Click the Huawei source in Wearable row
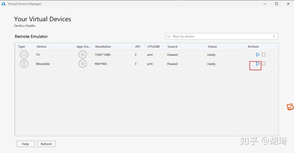The width and height of the screenshot is (294, 153). (x=172, y=64)
